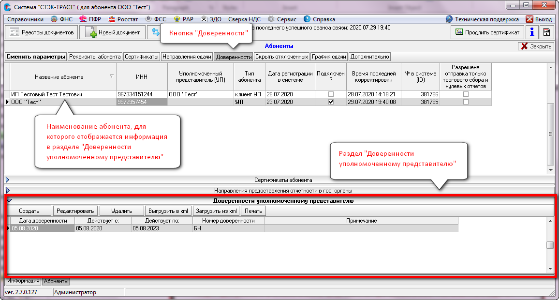This screenshot has height=300, width=559.
Task: Expand the Сертификаты абонента section
Action: point(7,180)
